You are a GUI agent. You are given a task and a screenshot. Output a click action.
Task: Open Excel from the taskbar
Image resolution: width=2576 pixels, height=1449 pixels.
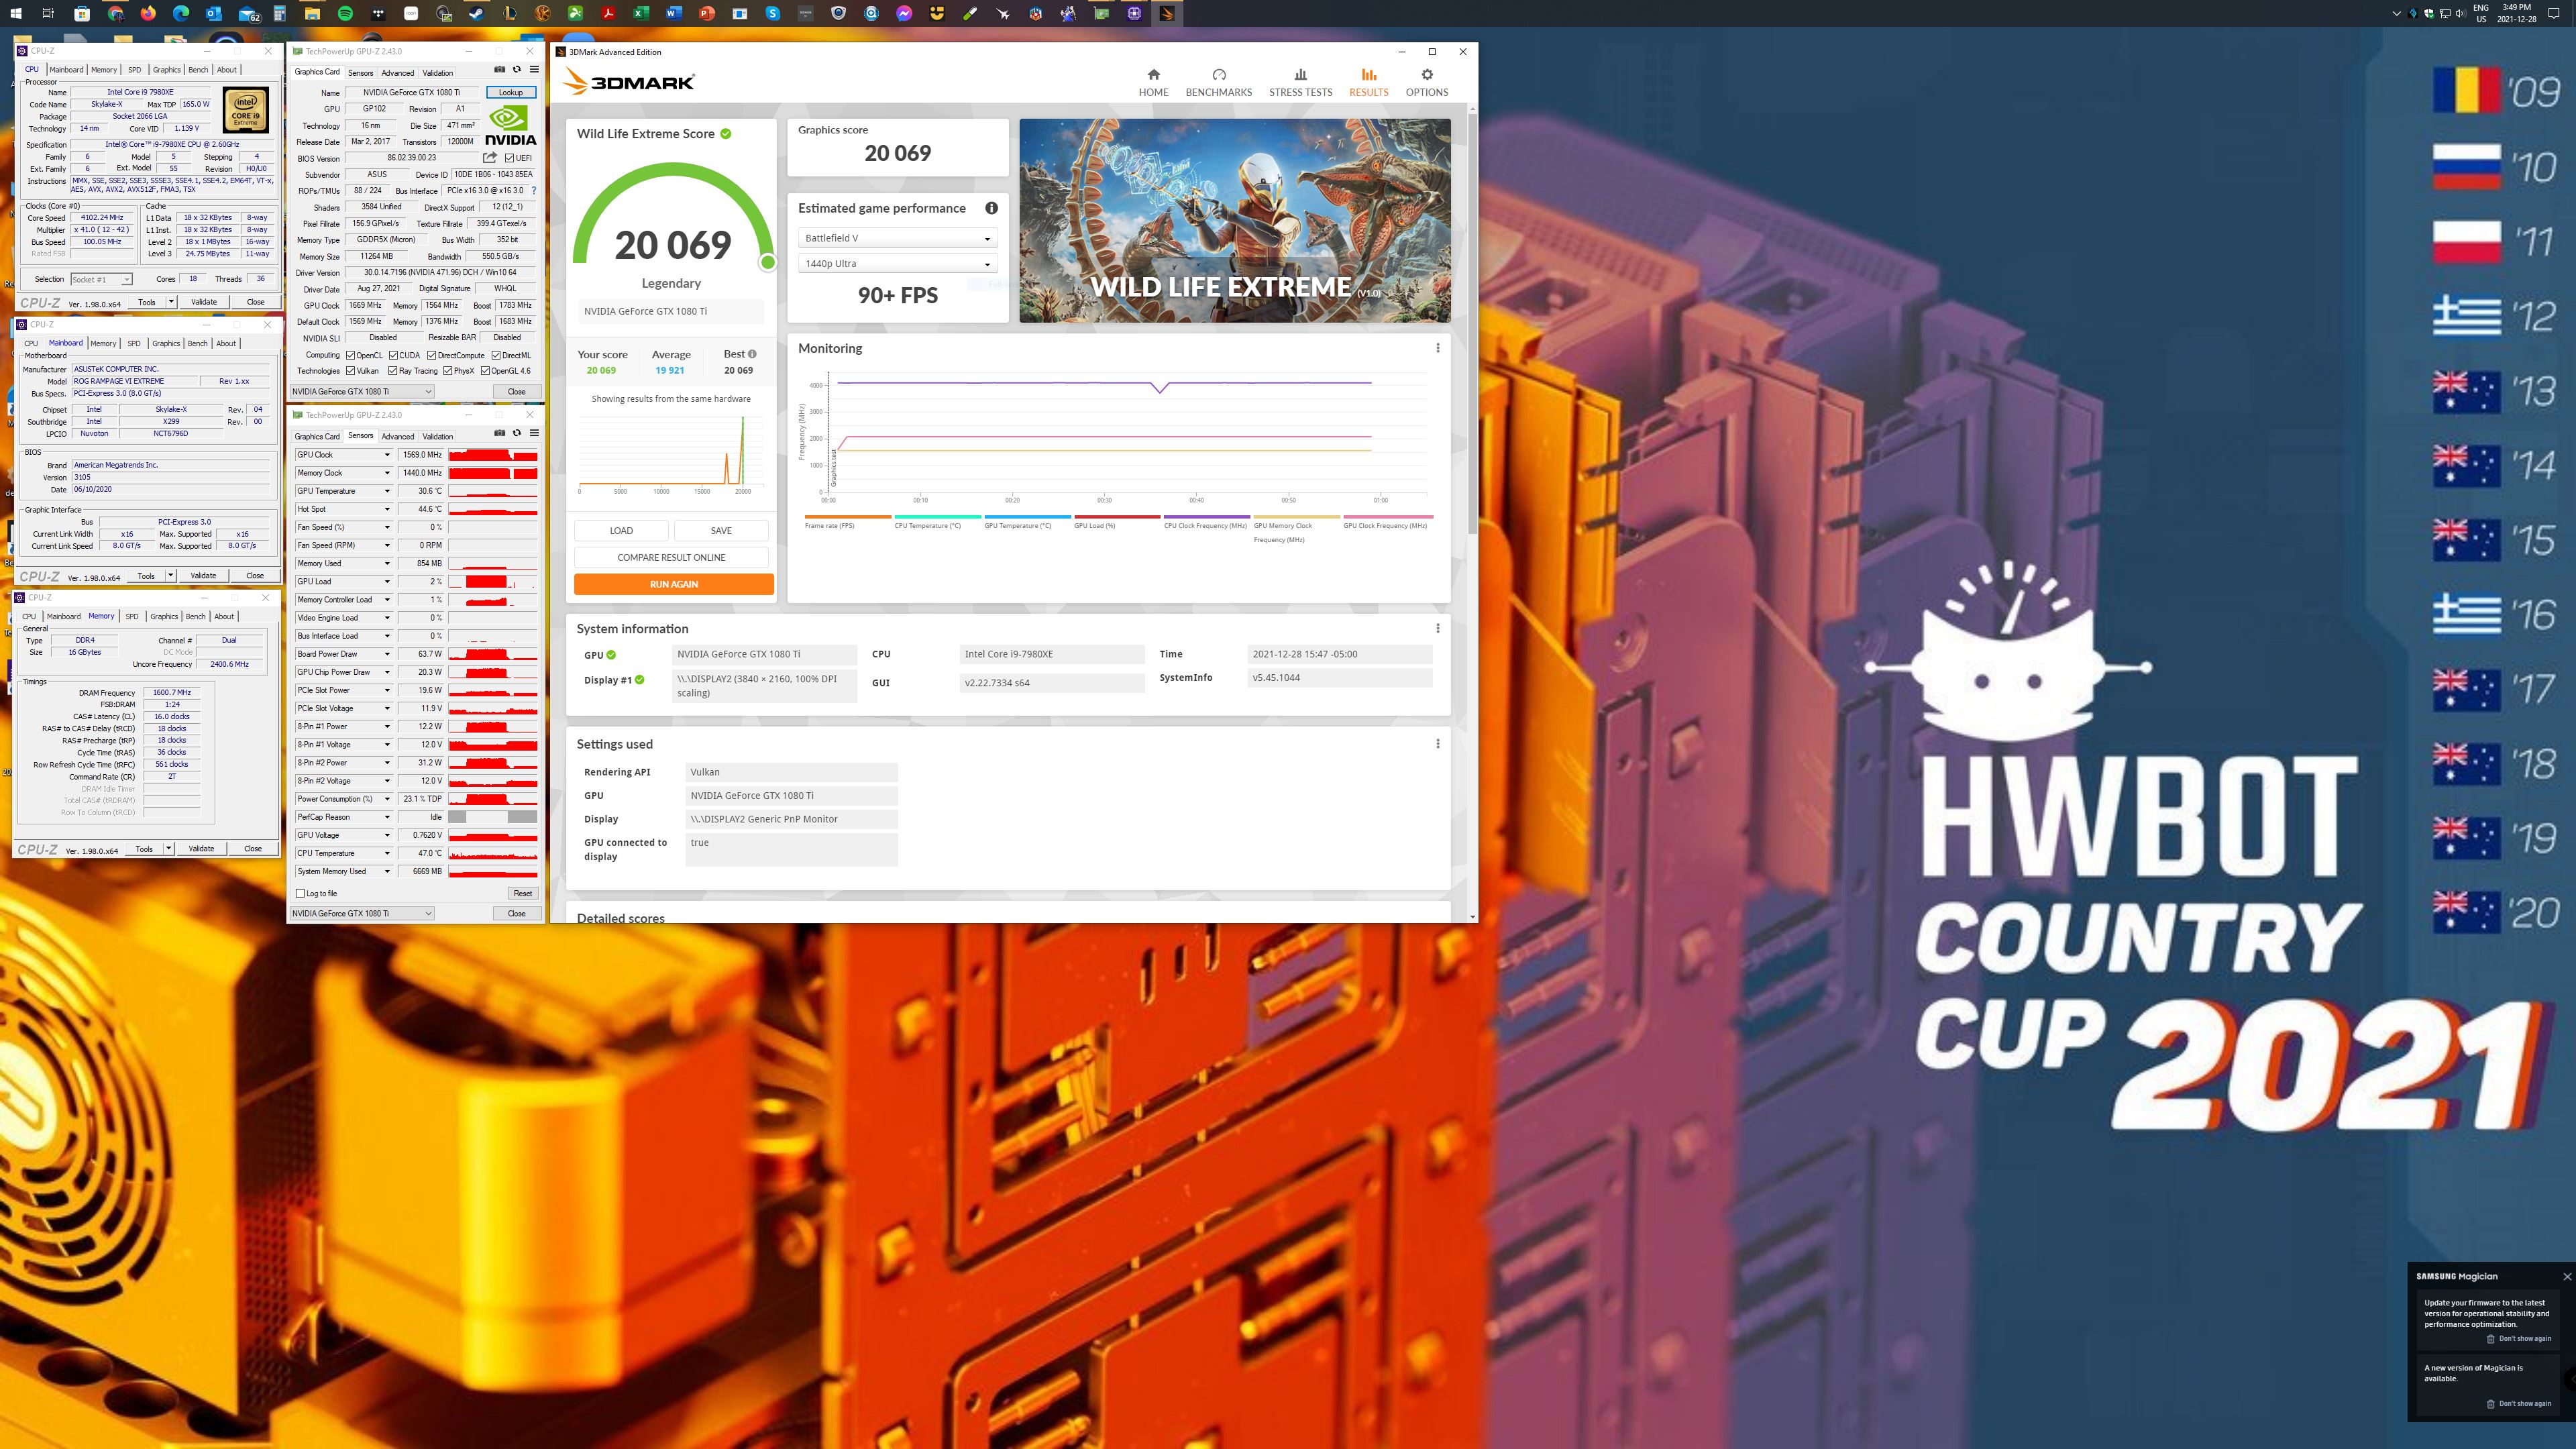click(x=640, y=13)
